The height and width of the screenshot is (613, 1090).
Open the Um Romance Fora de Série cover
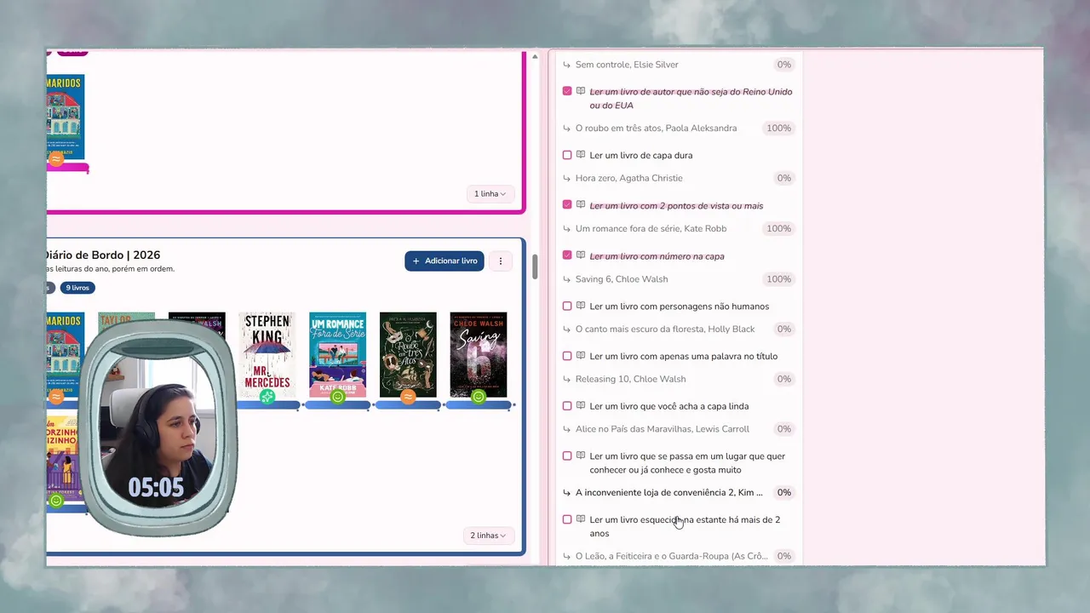[x=338, y=354]
